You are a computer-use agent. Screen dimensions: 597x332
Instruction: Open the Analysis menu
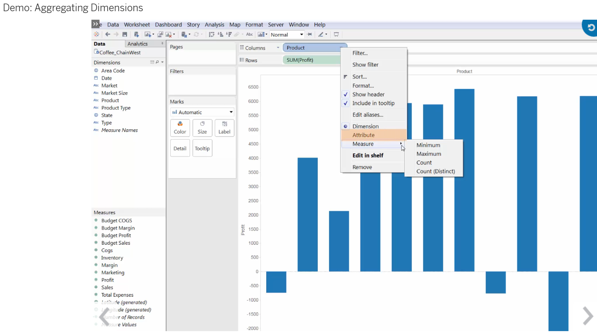click(214, 25)
